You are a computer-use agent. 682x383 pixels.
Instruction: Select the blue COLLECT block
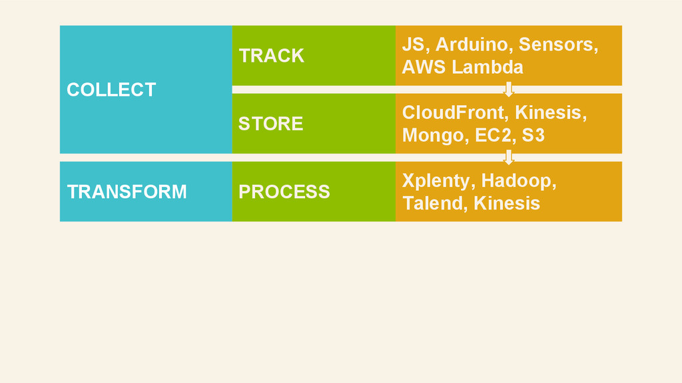(x=146, y=90)
